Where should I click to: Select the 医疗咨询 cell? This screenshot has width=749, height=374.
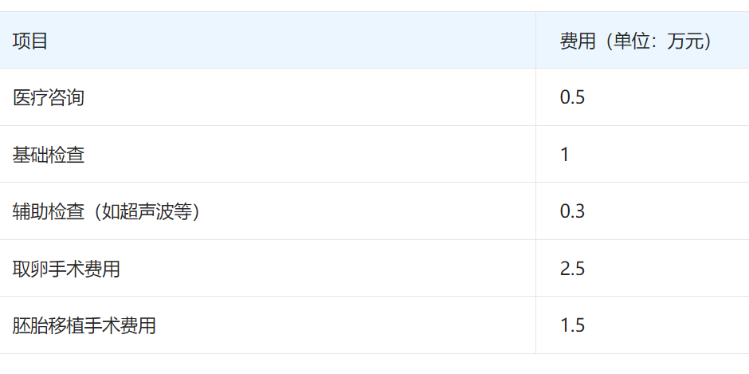[x=268, y=97]
